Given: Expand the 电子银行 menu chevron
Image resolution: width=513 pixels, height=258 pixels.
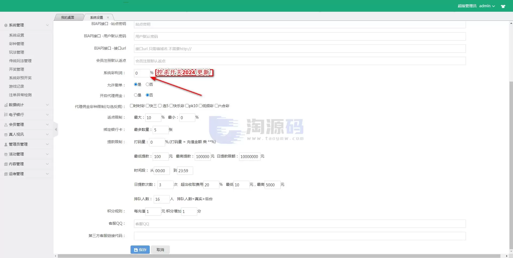Looking at the screenshot, I should click(x=47, y=115).
